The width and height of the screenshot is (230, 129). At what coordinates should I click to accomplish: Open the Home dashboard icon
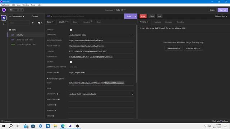(4, 18)
